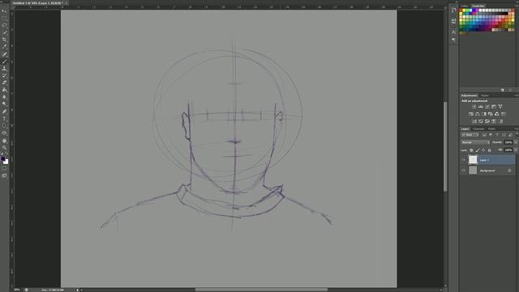
Task: Select the Paint Bucket tool
Action: click(x=4, y=90)
